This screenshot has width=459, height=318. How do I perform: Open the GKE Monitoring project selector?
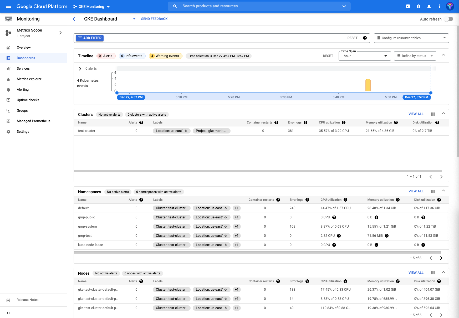click(x=91, y=7)
